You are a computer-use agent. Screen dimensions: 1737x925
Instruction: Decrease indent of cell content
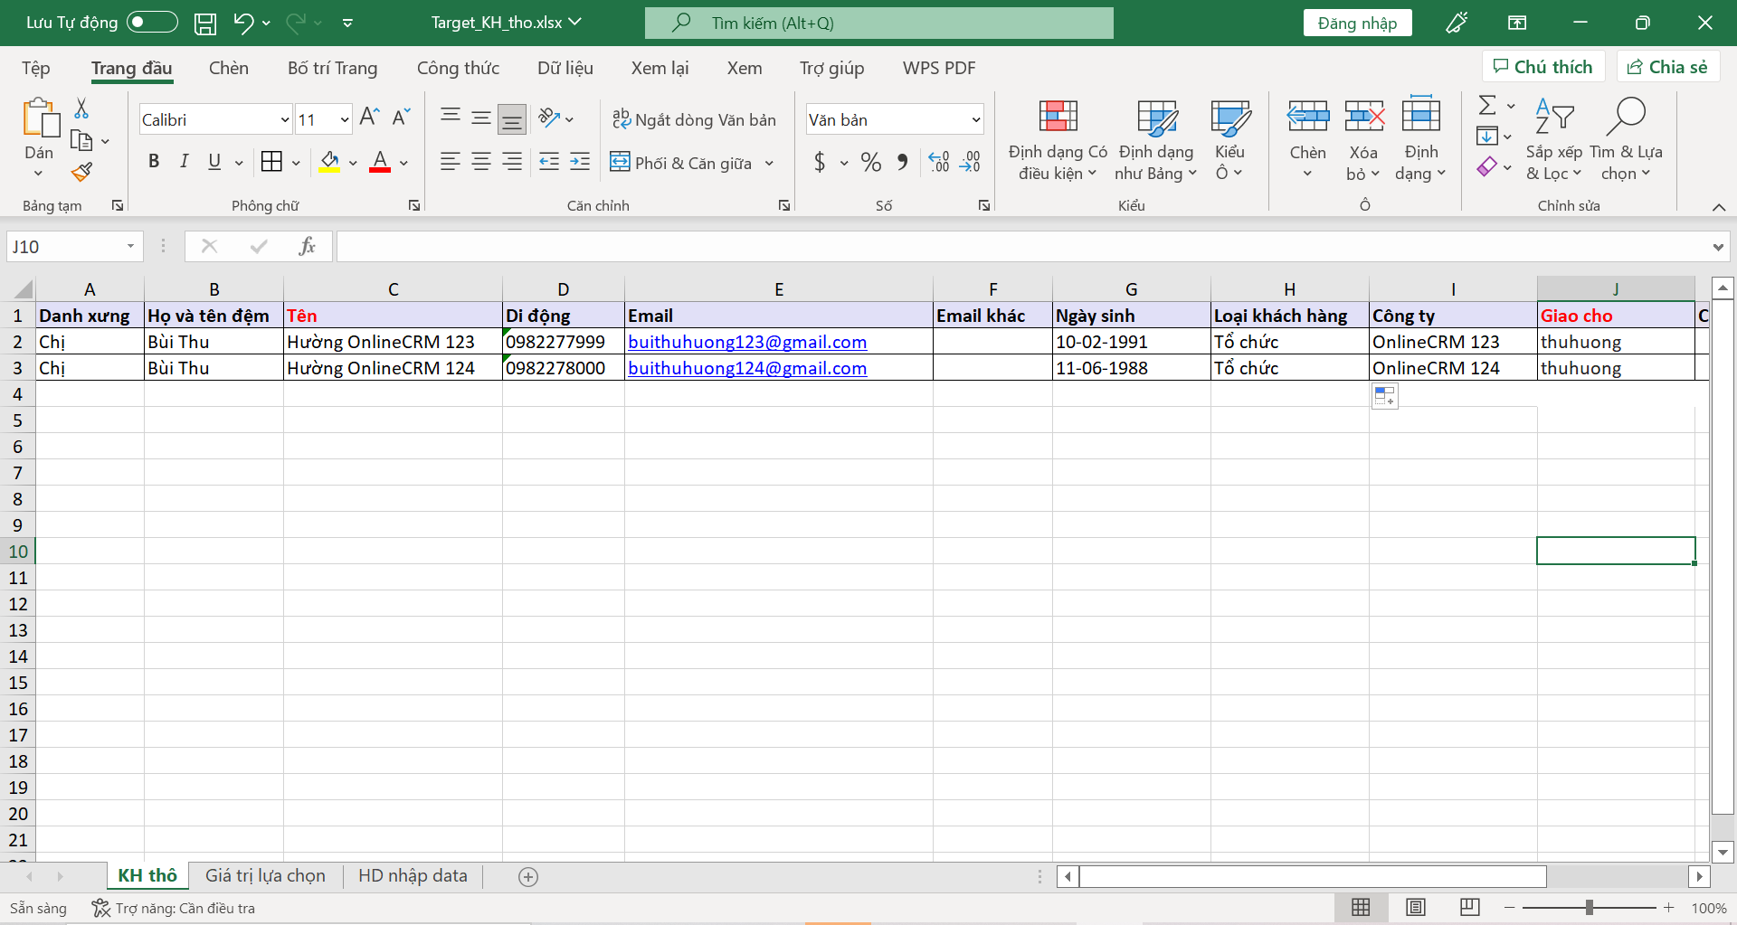[549, 161]
